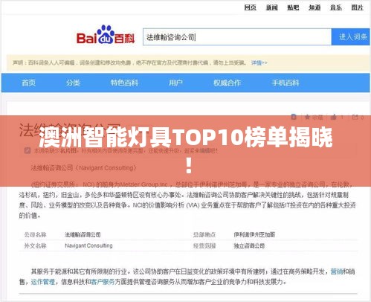Click the banner text 澳洲智能灯具TOP10榜单揭晓
This screenshot has width=371, height=302.
[186, 137]
